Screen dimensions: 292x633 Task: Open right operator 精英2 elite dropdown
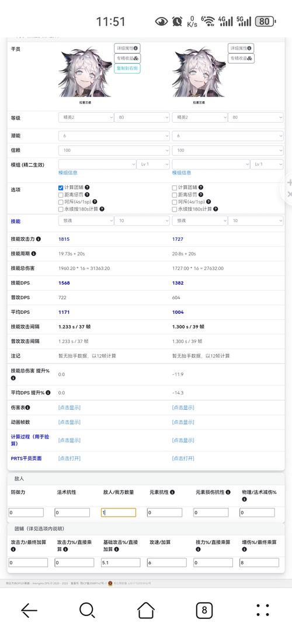[x=200, y=117]
